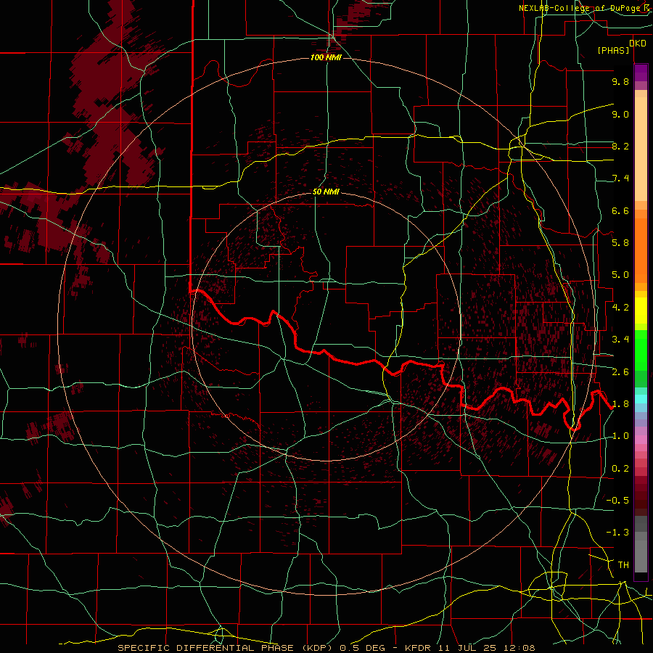Click the '5.8' scale value
The image size is (653, 653).
pyautogui.click(x=620, y=243)
